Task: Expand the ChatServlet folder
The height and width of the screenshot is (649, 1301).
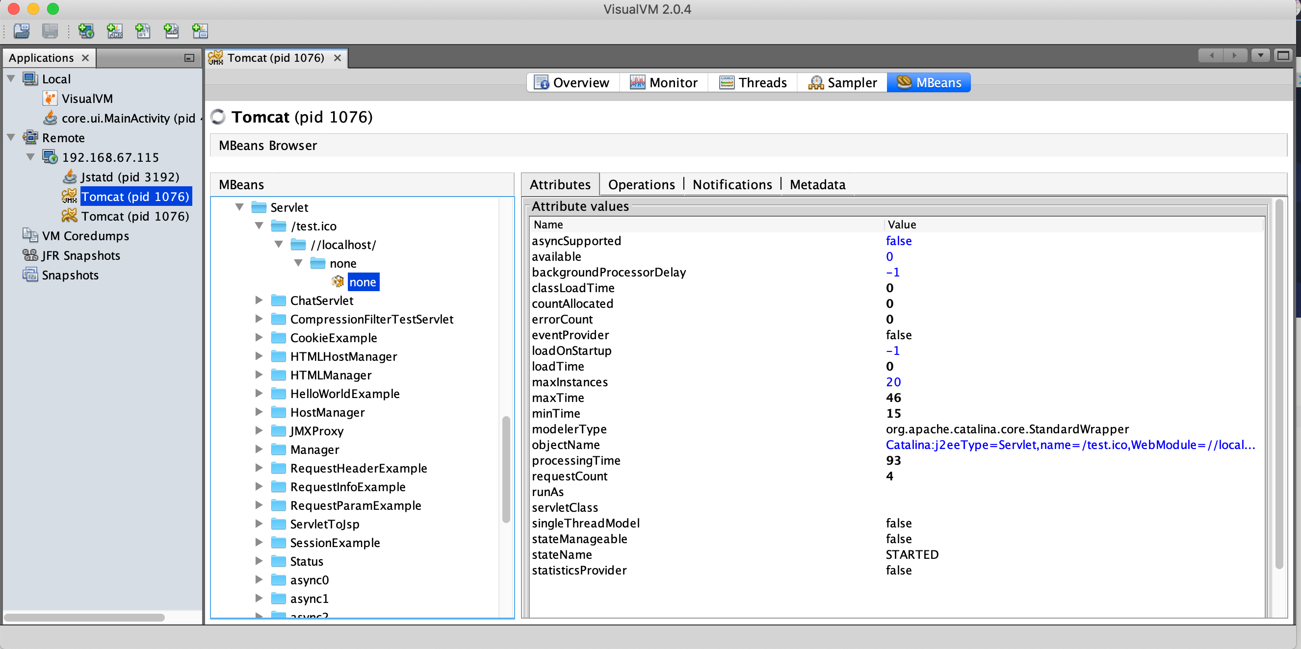Action: (259, 300)
